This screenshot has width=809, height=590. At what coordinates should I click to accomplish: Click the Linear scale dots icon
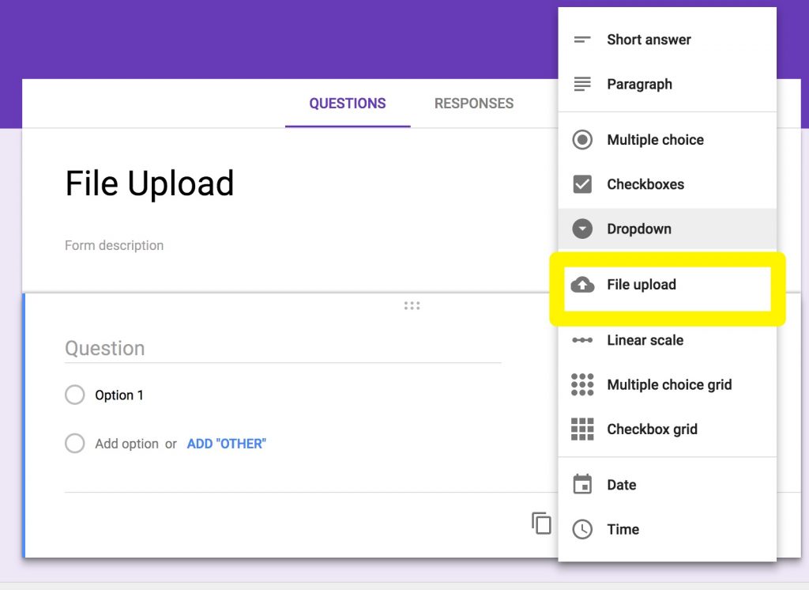(582, 340)
